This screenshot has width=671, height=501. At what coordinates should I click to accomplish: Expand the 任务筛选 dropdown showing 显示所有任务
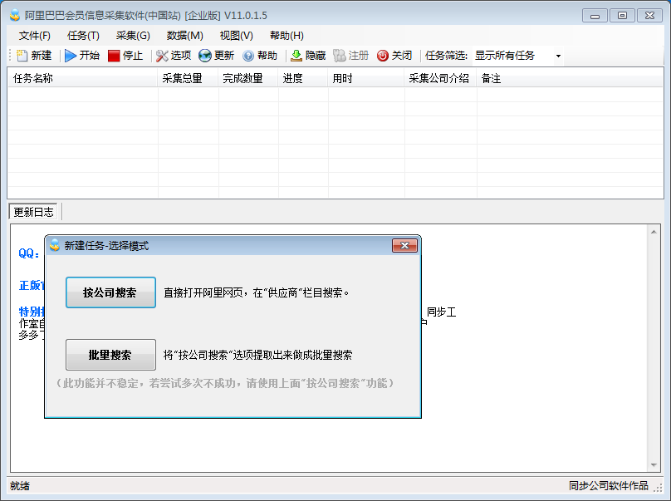pos(558,56)
